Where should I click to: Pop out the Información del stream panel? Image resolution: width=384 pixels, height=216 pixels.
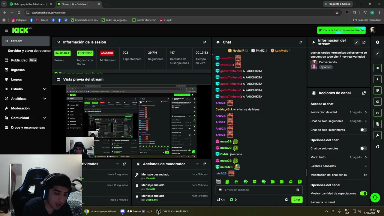[x=364, y=42]
